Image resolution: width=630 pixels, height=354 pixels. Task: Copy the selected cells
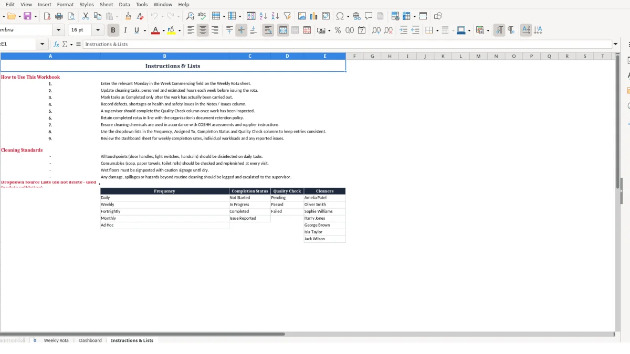[97, 16]
